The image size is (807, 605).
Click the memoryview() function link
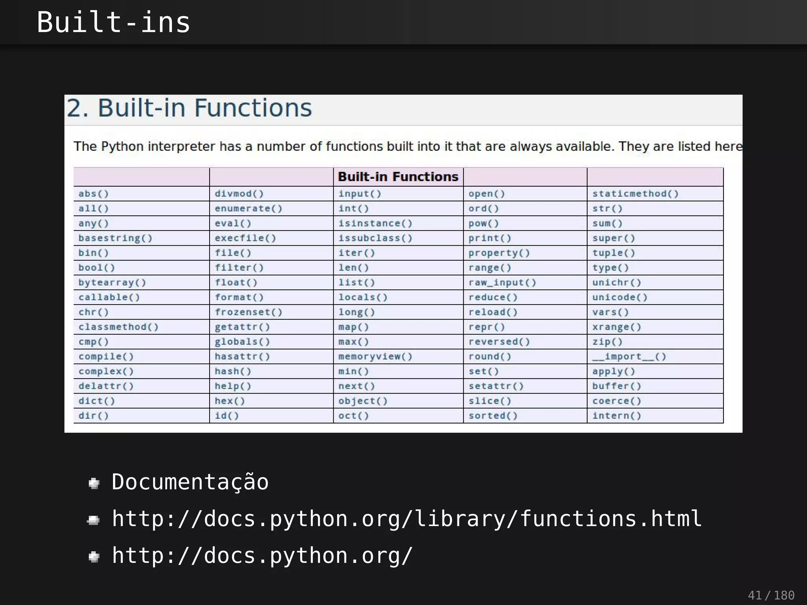(x=375, y=356)
